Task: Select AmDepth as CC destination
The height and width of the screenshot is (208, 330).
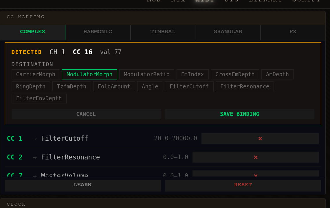Action: 277,74
